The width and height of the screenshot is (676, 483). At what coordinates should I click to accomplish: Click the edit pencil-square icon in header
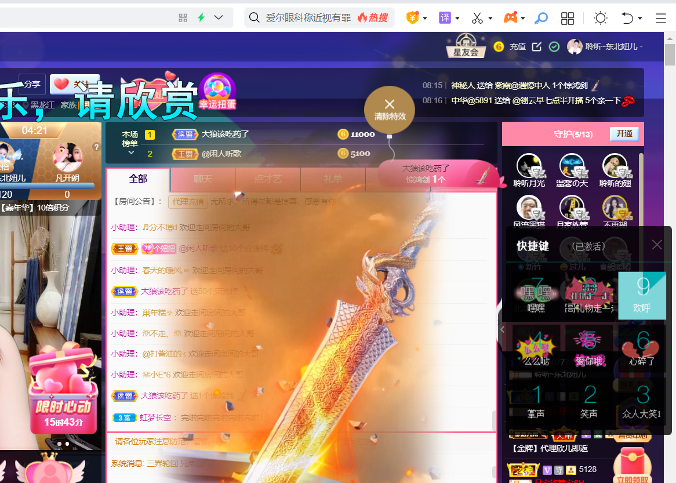tap(537, 46)
